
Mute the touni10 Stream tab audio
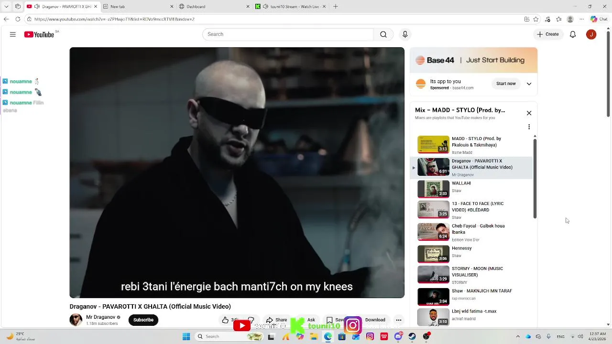point(266,6)
